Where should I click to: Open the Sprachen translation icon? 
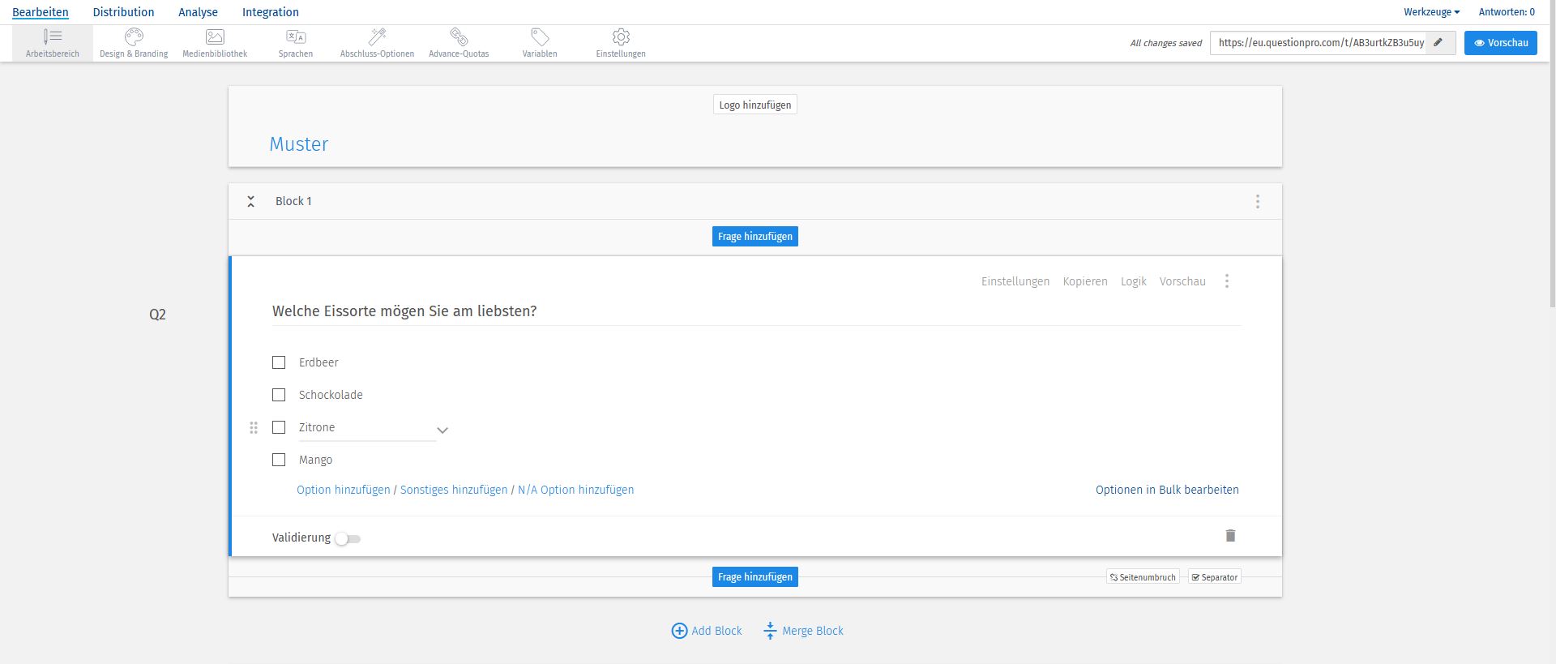[296, 36]
